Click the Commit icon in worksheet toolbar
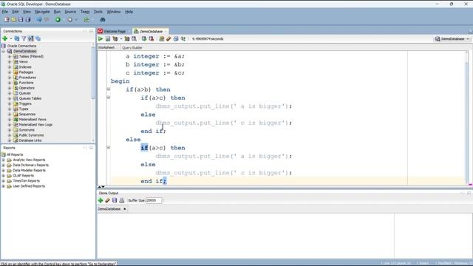Viewport: 473px width, 266px height. point(144,39)
